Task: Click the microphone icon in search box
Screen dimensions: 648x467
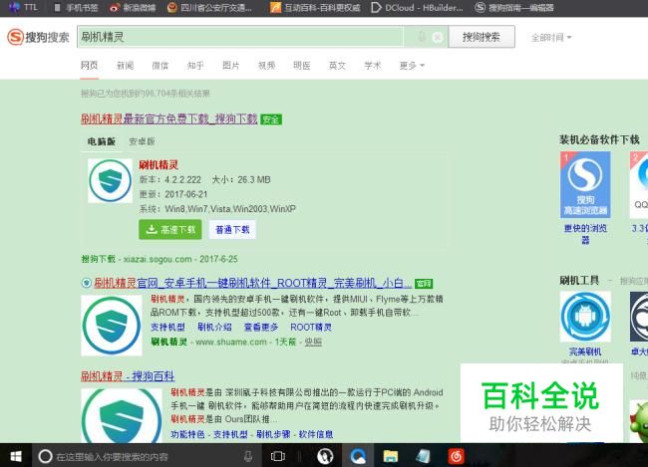Action: pyautogui.click(x=421, y=37)
